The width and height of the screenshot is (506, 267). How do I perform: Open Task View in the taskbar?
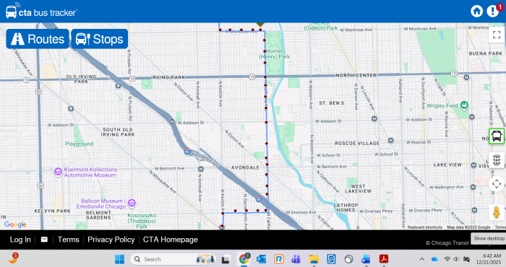click(x=226, y=259)
